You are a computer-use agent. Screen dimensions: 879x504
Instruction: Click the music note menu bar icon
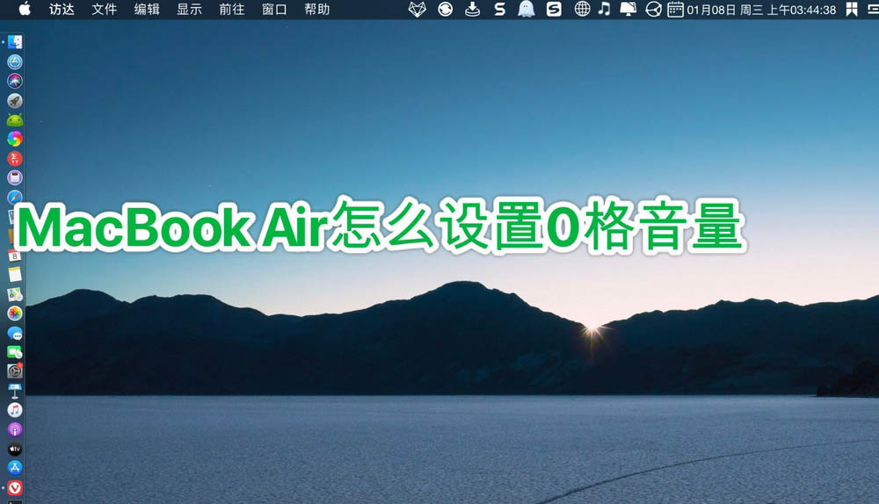[x=605, y=9]
